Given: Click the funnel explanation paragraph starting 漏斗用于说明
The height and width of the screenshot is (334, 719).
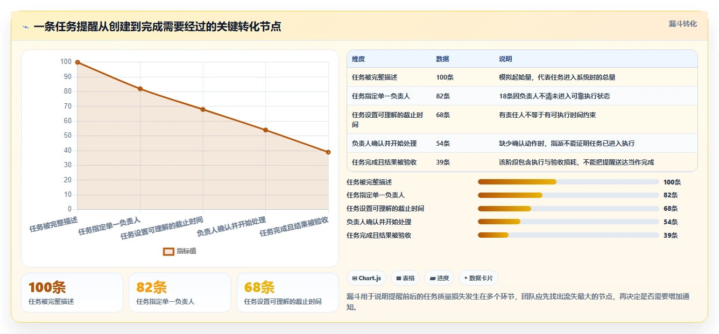Looking at the screenshot, I should [x=518, y=302].
